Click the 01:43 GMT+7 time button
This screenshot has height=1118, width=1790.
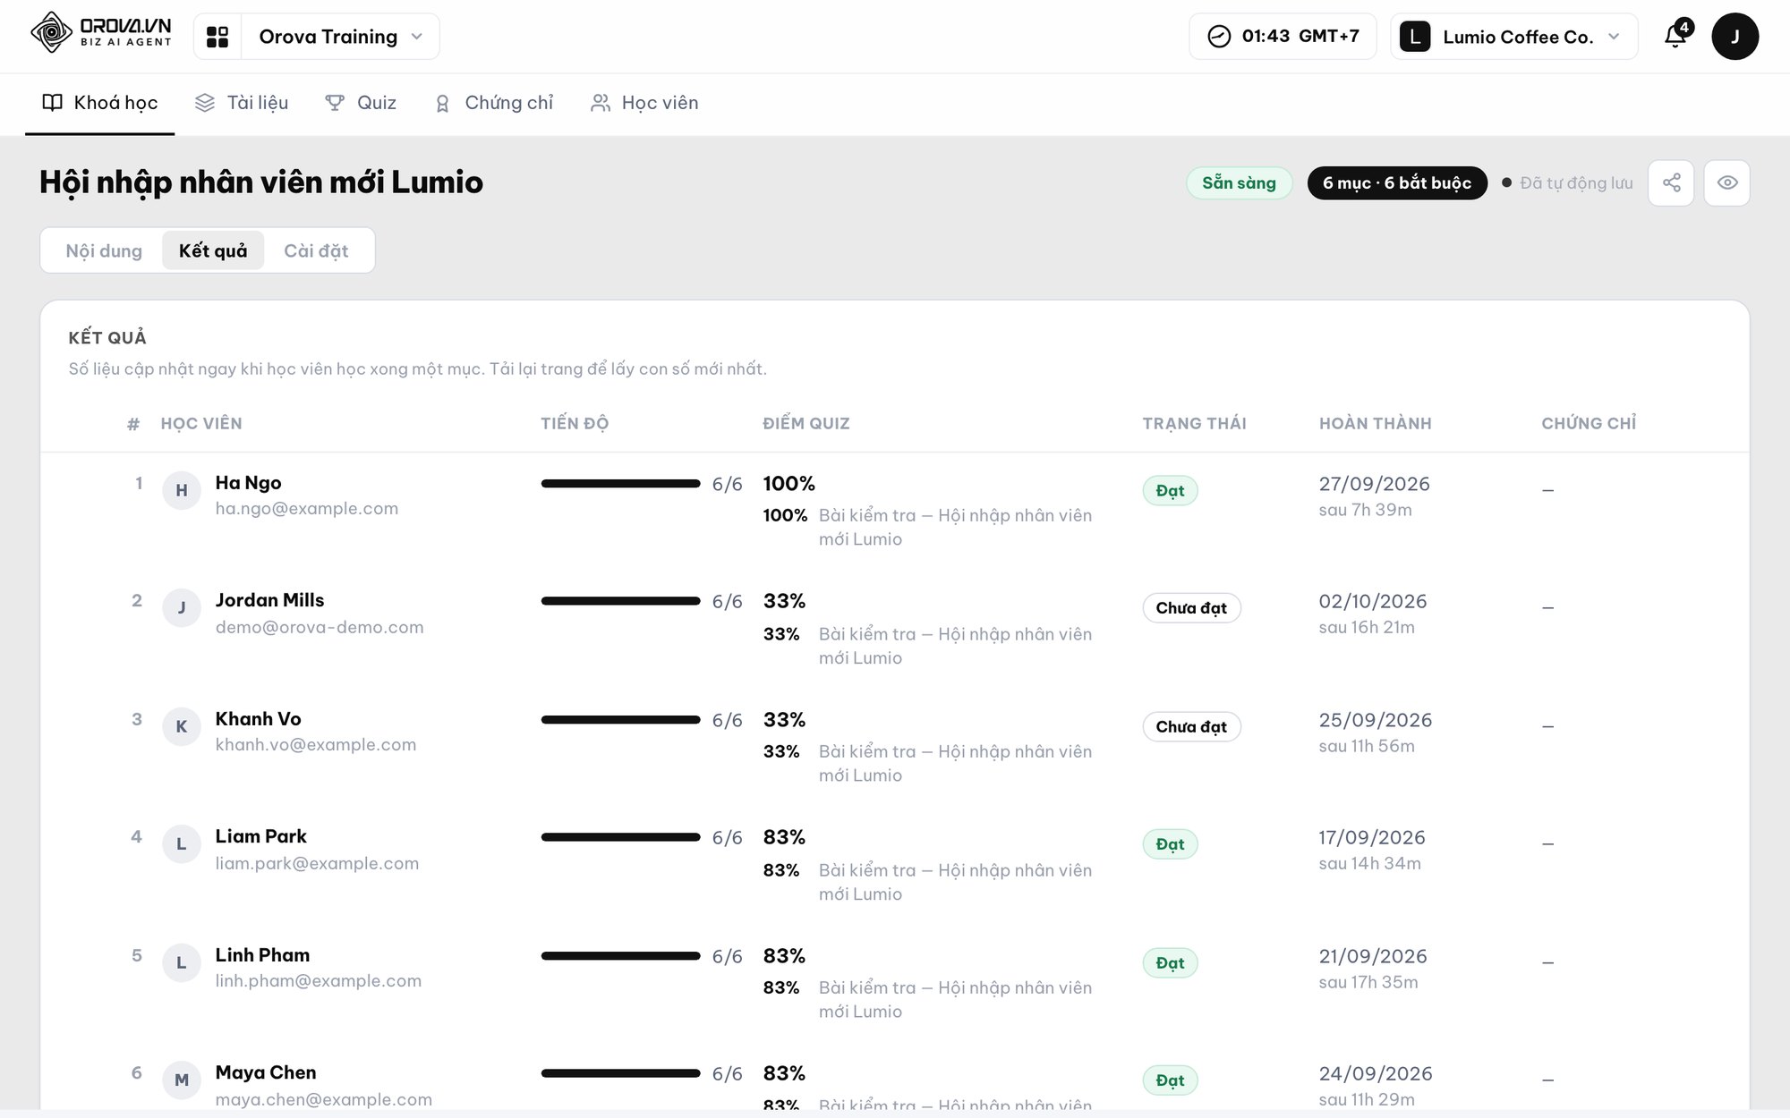[x=1283, y=37]
